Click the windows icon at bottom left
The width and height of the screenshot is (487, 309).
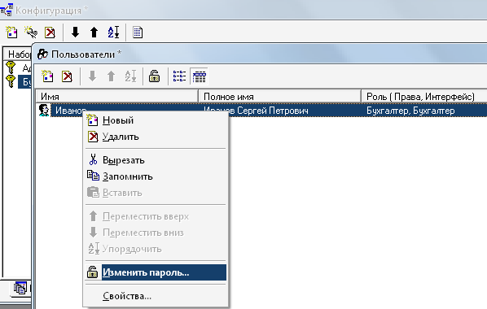click(x=20, y=289)
